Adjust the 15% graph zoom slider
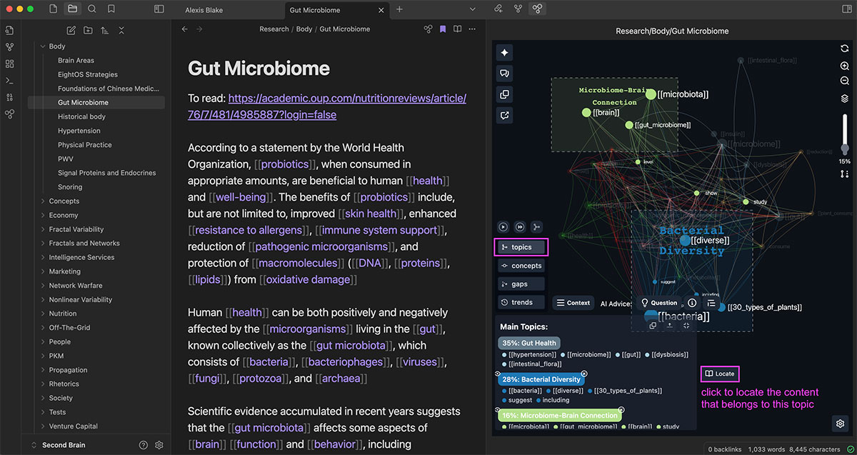857x455 pixels. [x=845, y=146]
